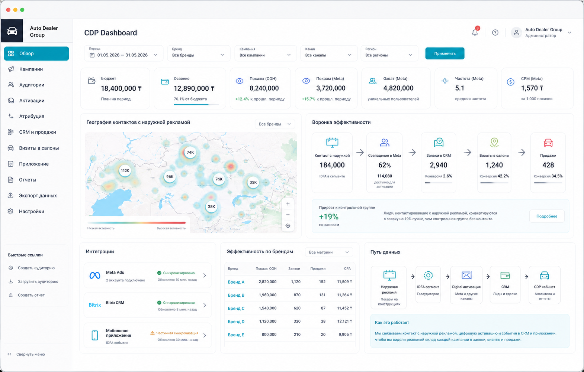Open the Кампания filter dropdown
The image size is (584, 372).
(265, 53)
